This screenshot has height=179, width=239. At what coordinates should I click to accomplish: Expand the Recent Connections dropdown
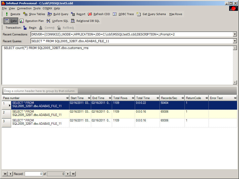pos(235,34)
